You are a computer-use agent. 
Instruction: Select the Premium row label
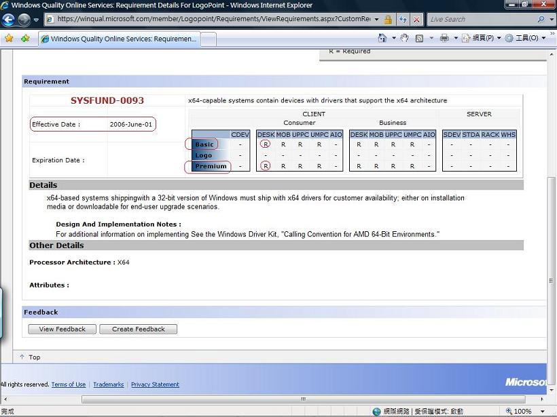point(211,166)
